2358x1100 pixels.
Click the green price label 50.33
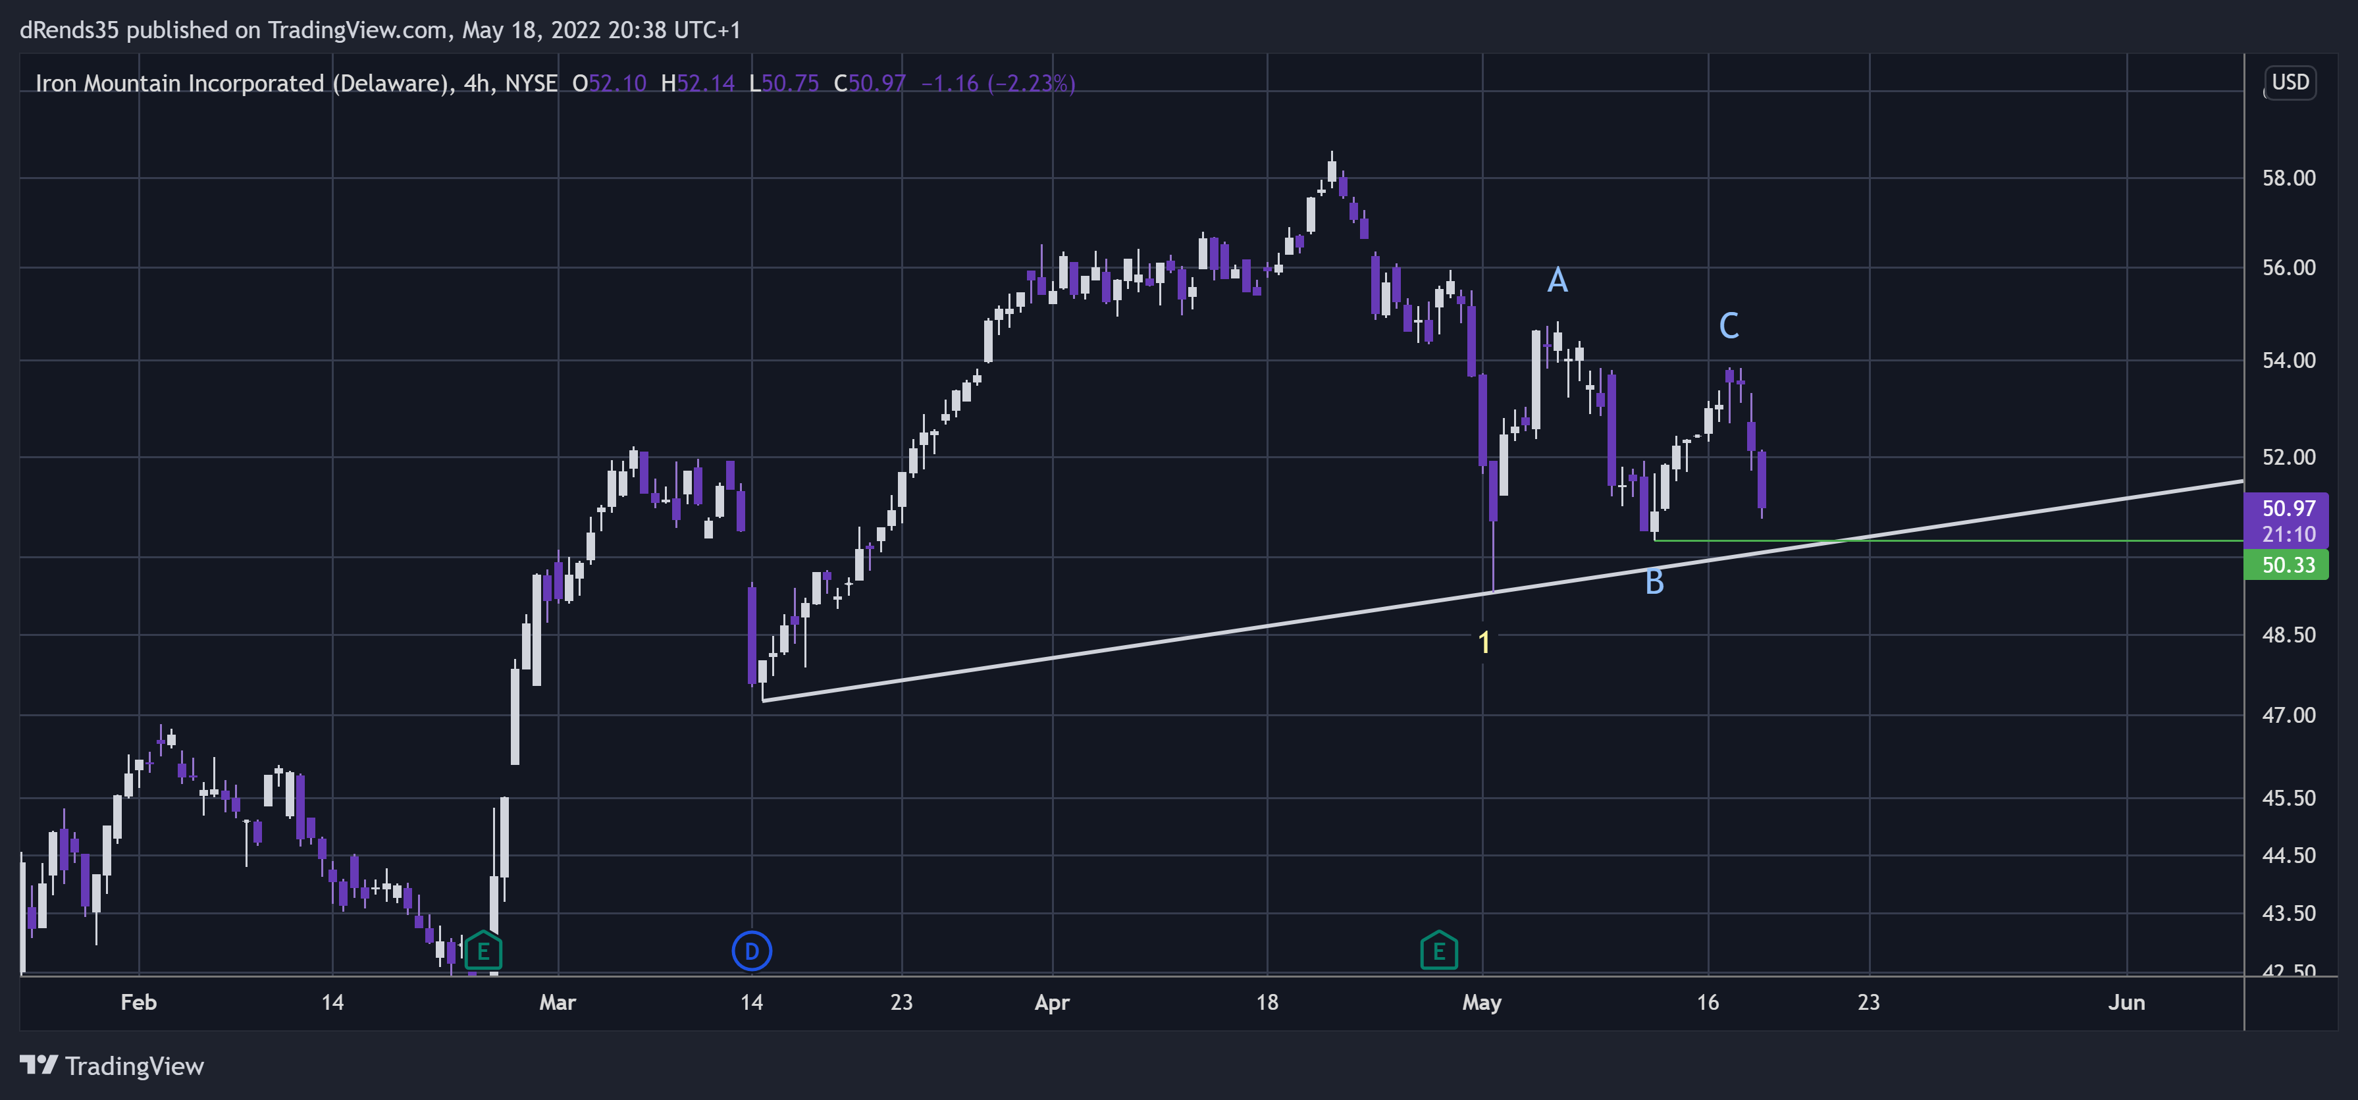click(x=2287, y=565)
